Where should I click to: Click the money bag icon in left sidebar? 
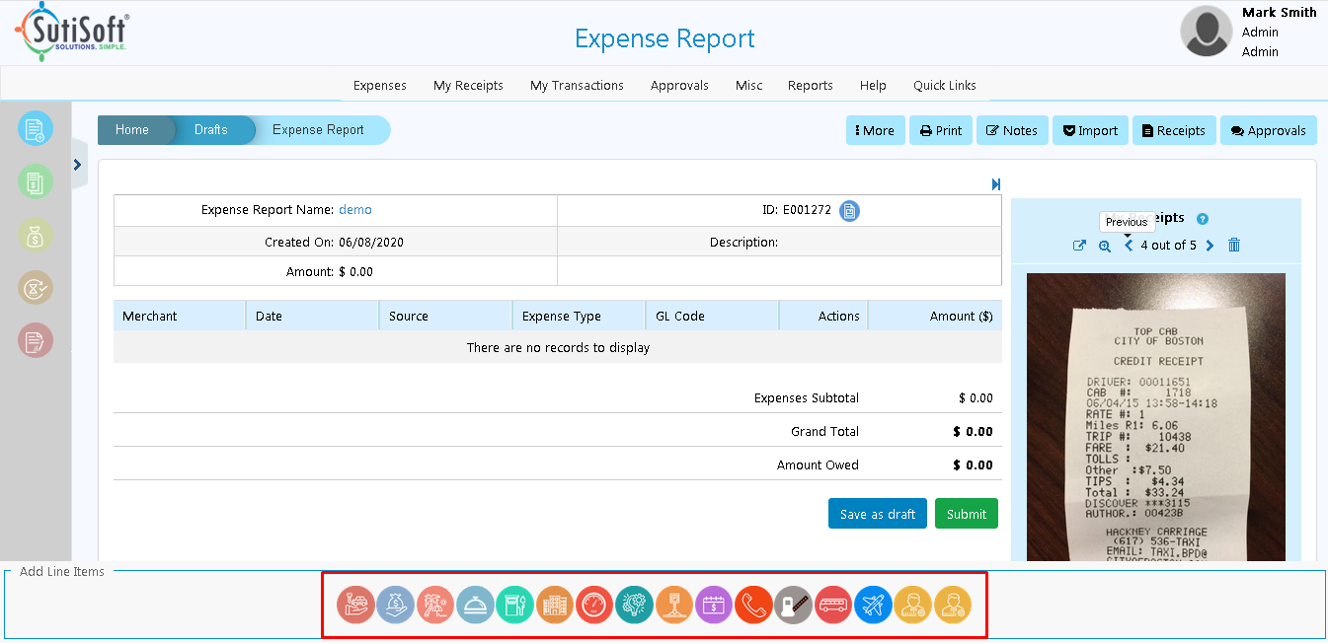(x=35, y=235)
